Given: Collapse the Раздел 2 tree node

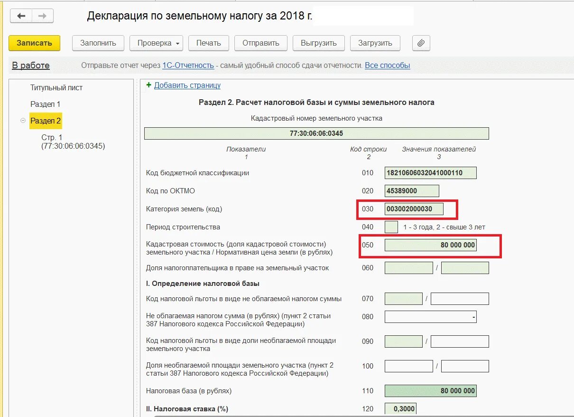Looking at the screenshot, I should click(23, 121).
